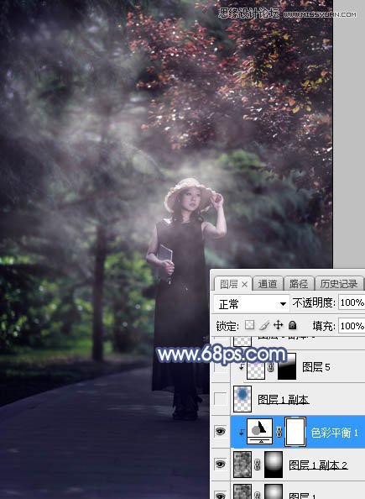
Task: Select the bottom 图层 1 layer thumbnail
Action: pyautogui.click(x=242, y=491)
